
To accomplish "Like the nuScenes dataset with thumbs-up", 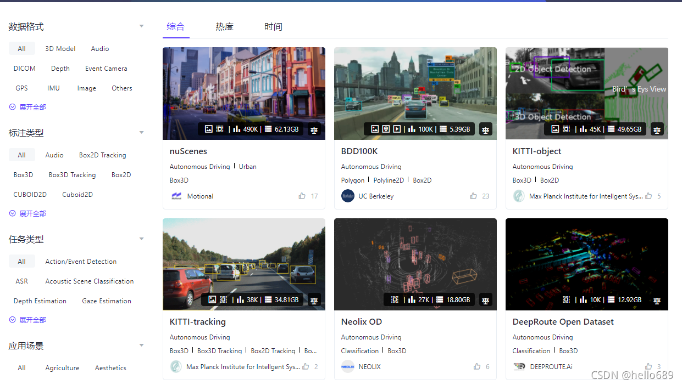I will [302, 196].
